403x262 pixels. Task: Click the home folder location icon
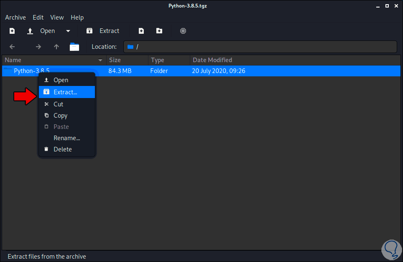coord(74,47)
